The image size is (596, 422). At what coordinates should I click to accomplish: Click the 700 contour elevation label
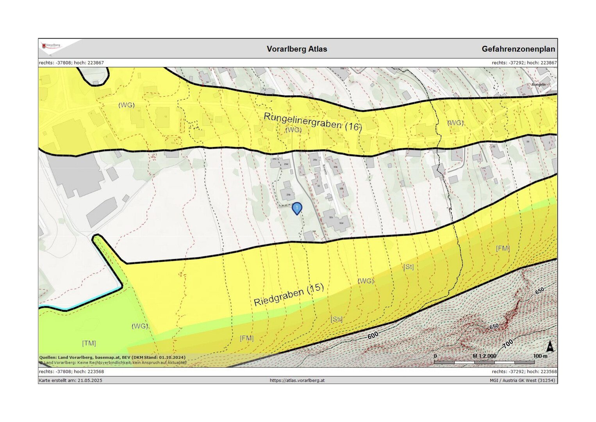pyautogui.click(x=508, y=344)
